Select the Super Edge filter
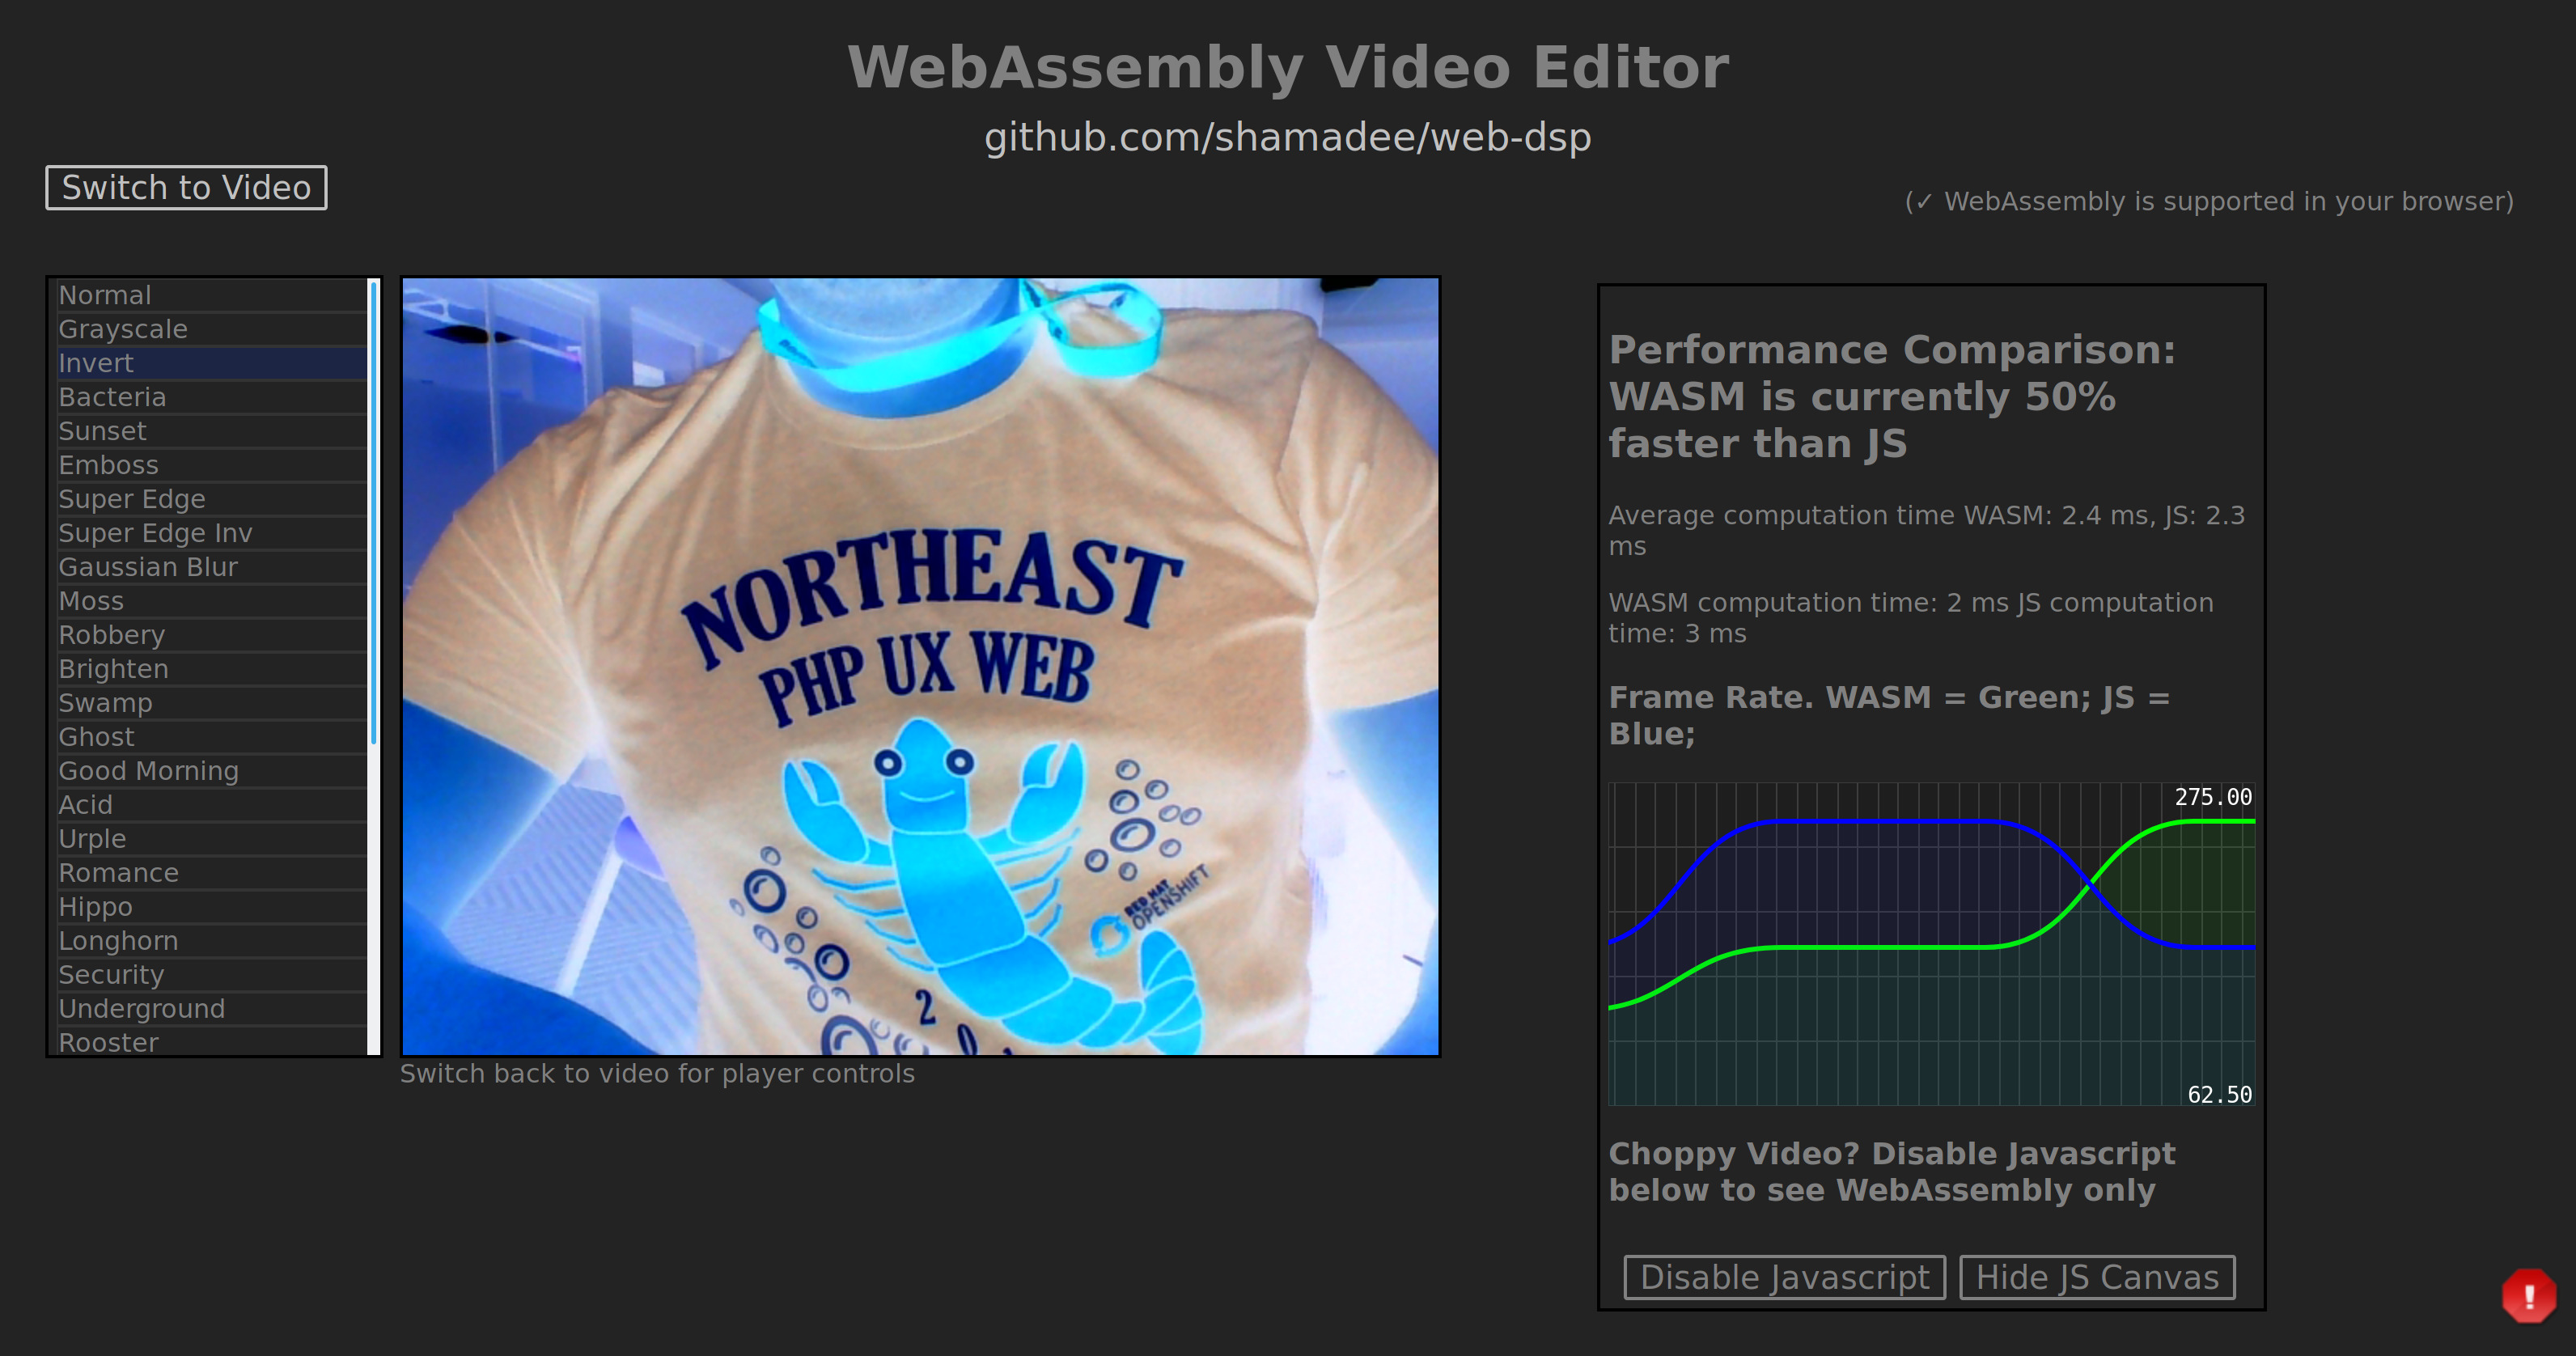 (x=133, y=499)
